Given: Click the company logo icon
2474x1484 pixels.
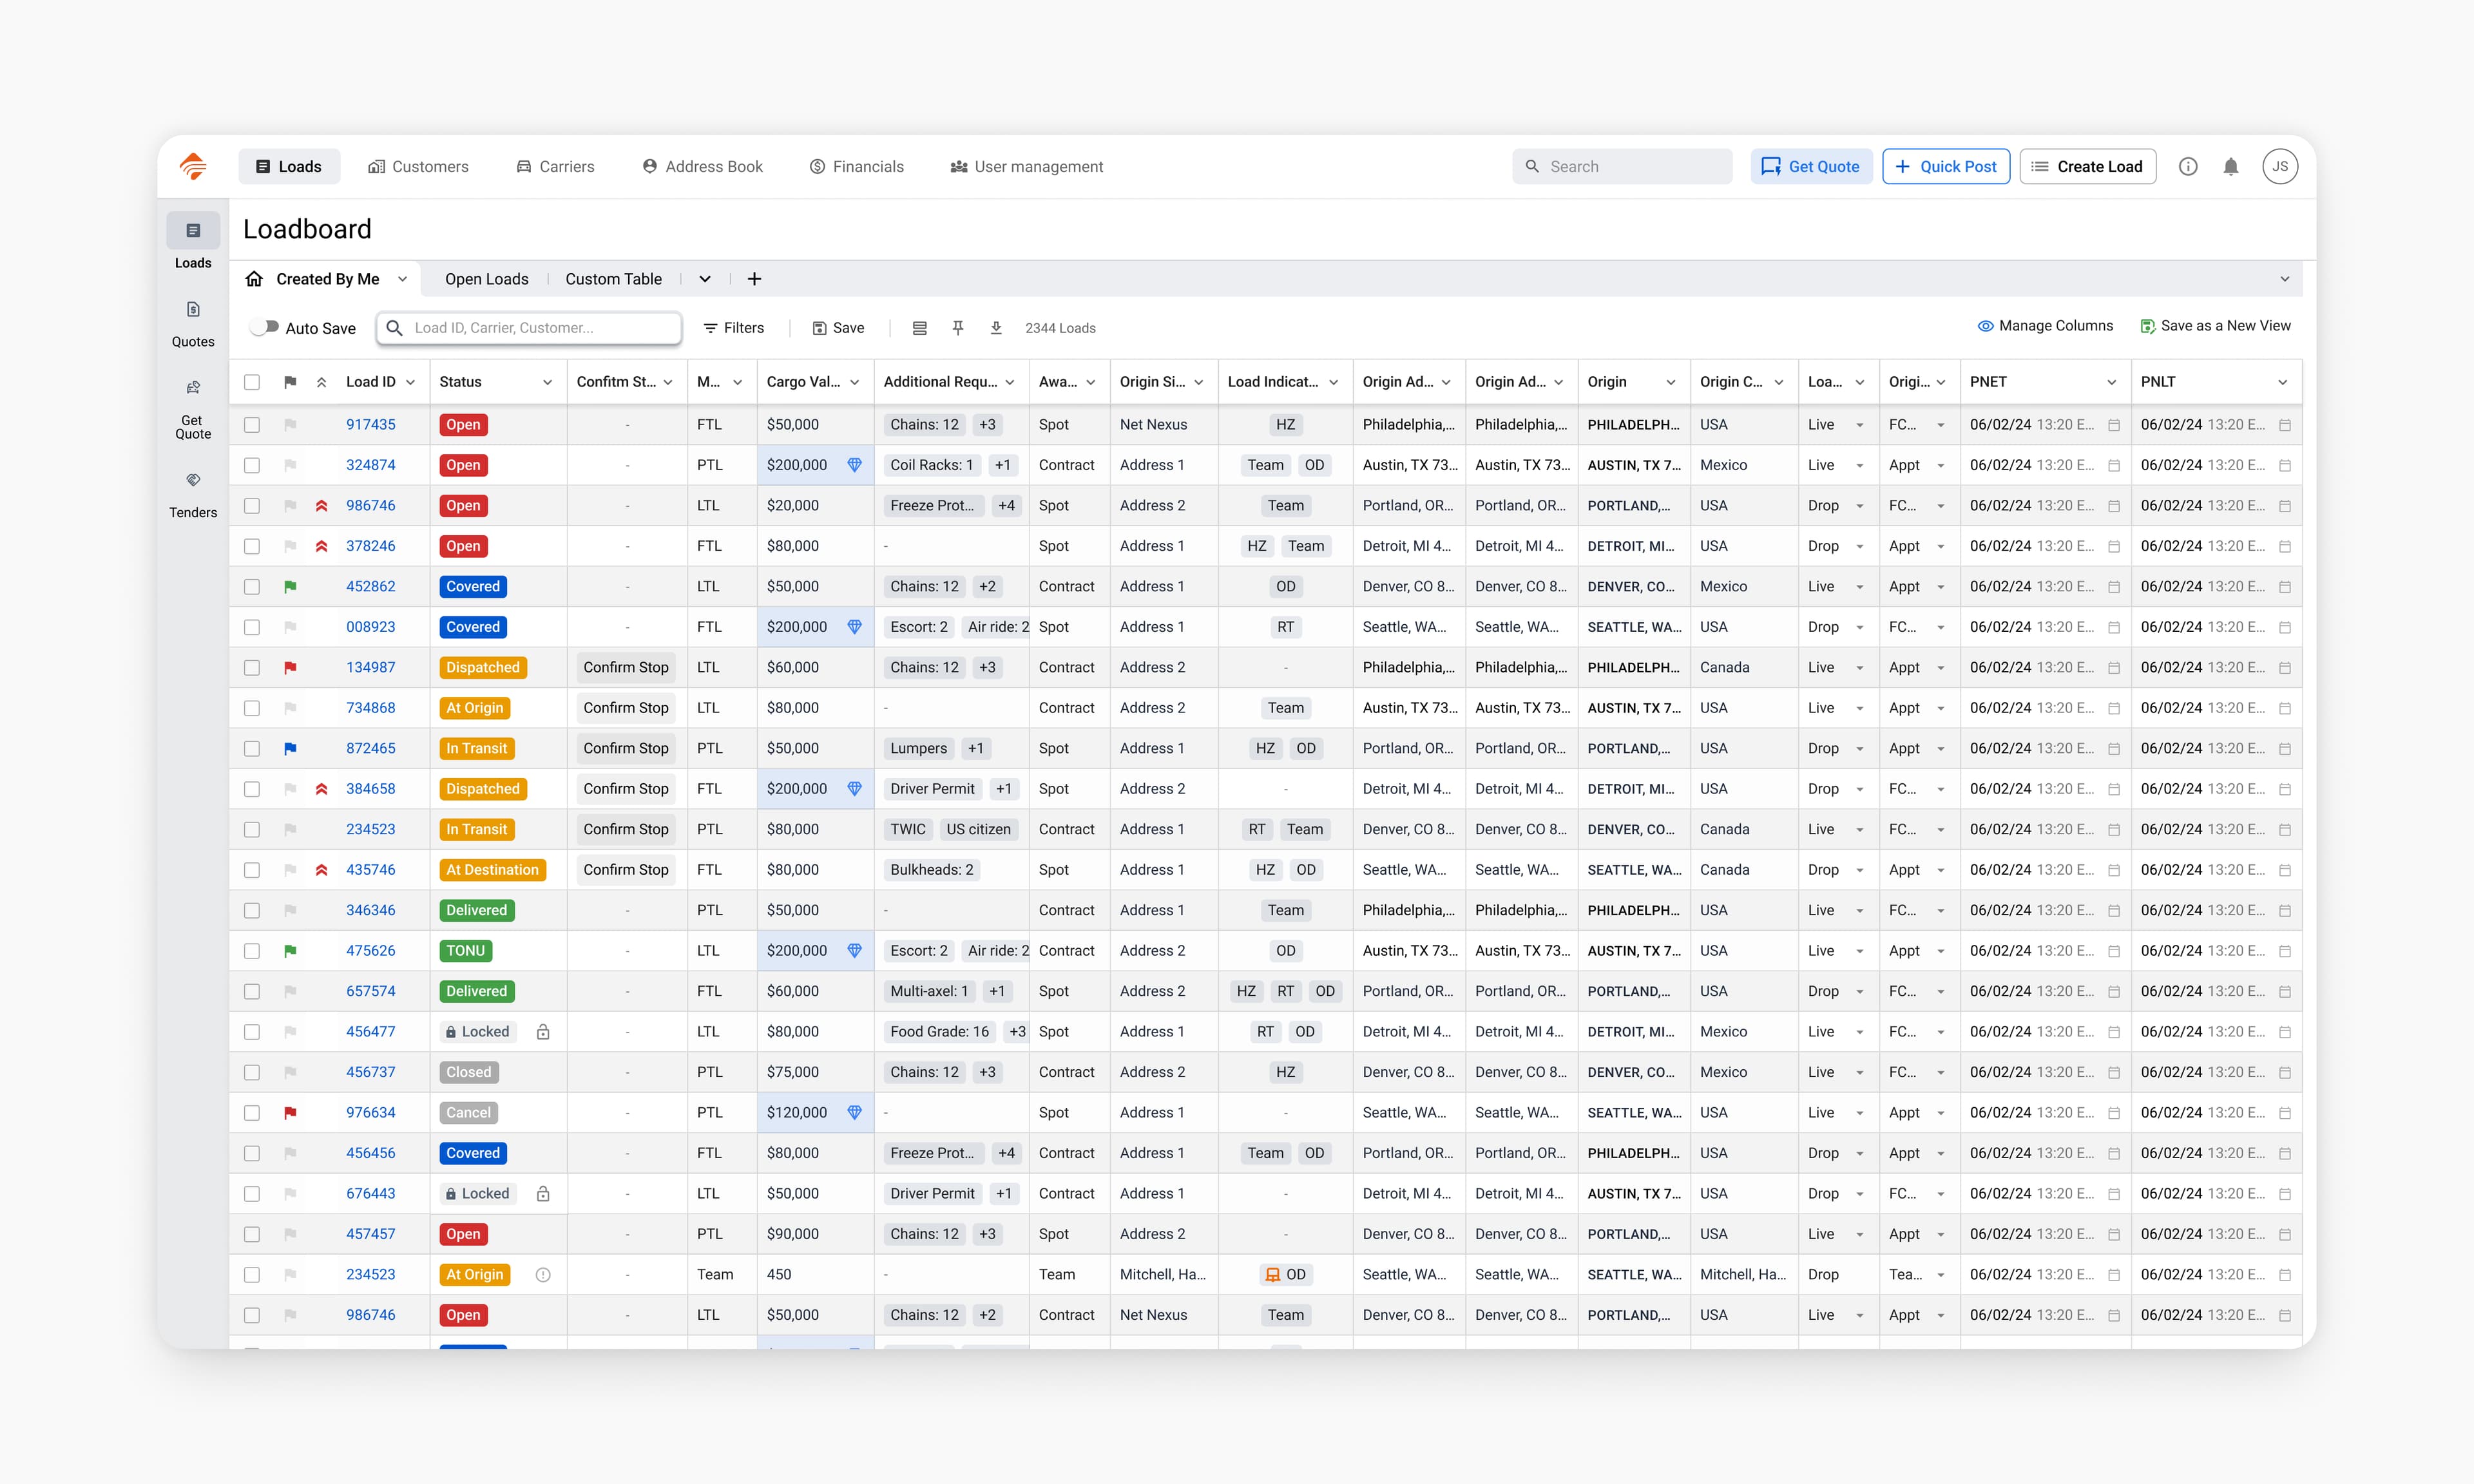Looking at the screenshot, I should tap(193, 166).
